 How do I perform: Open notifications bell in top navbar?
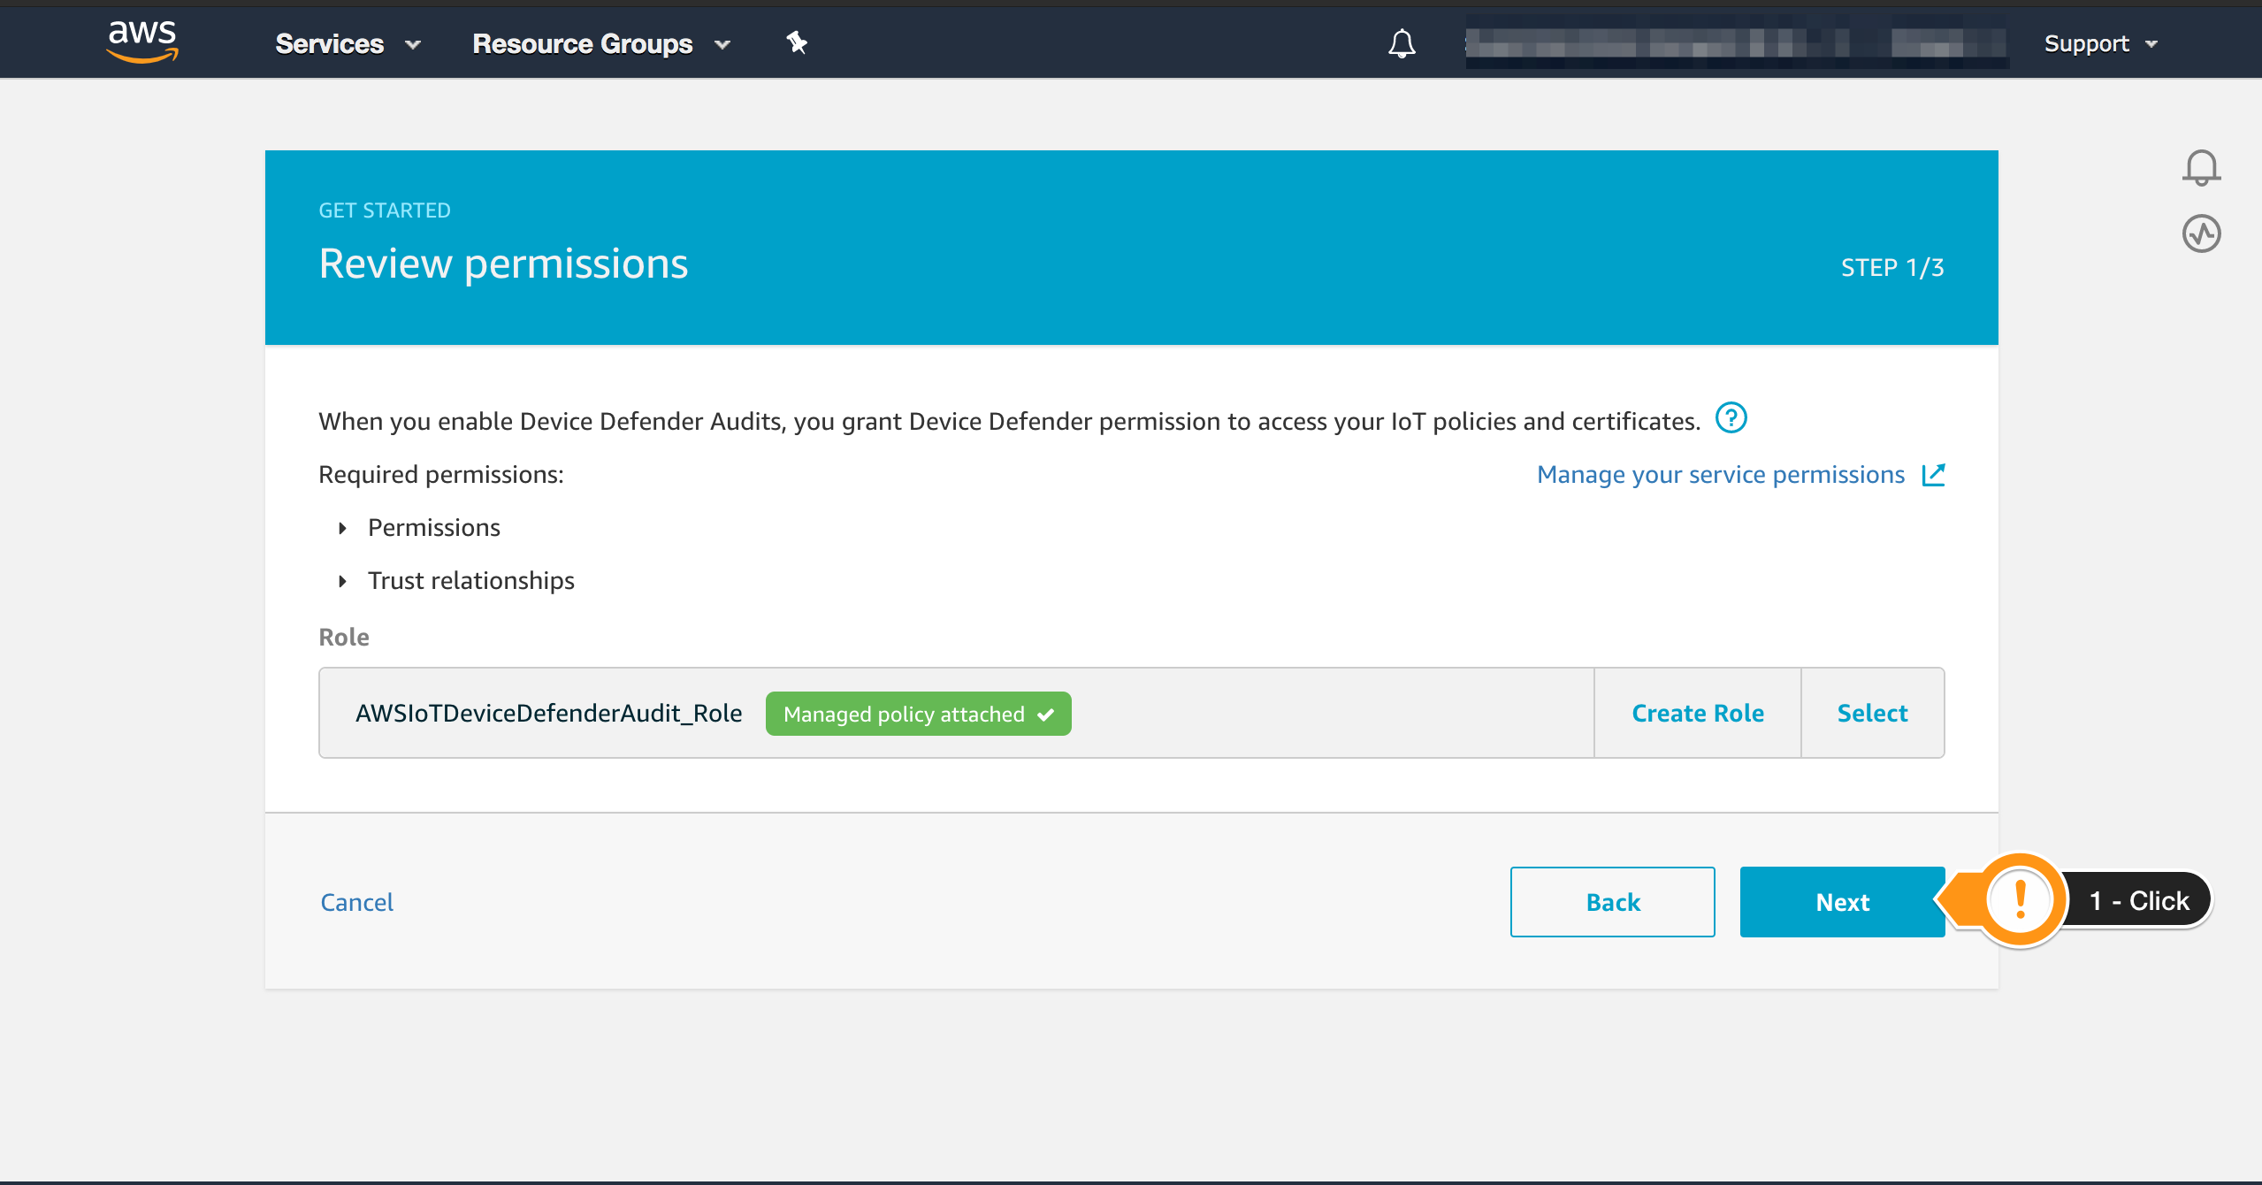1402,43
